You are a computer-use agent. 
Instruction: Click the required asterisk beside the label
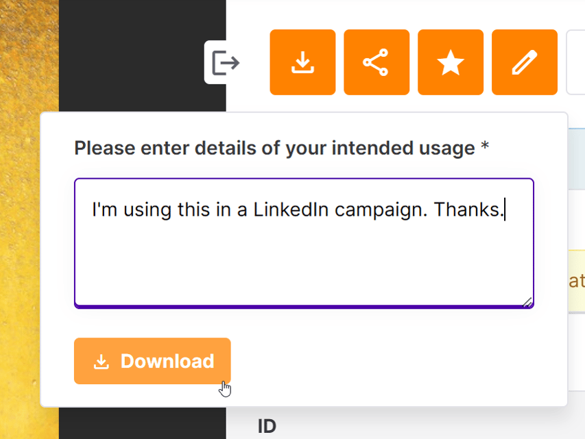tap(485, 147)
